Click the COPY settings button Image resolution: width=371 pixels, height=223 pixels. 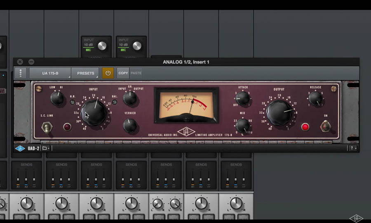(x=123, y=73)
